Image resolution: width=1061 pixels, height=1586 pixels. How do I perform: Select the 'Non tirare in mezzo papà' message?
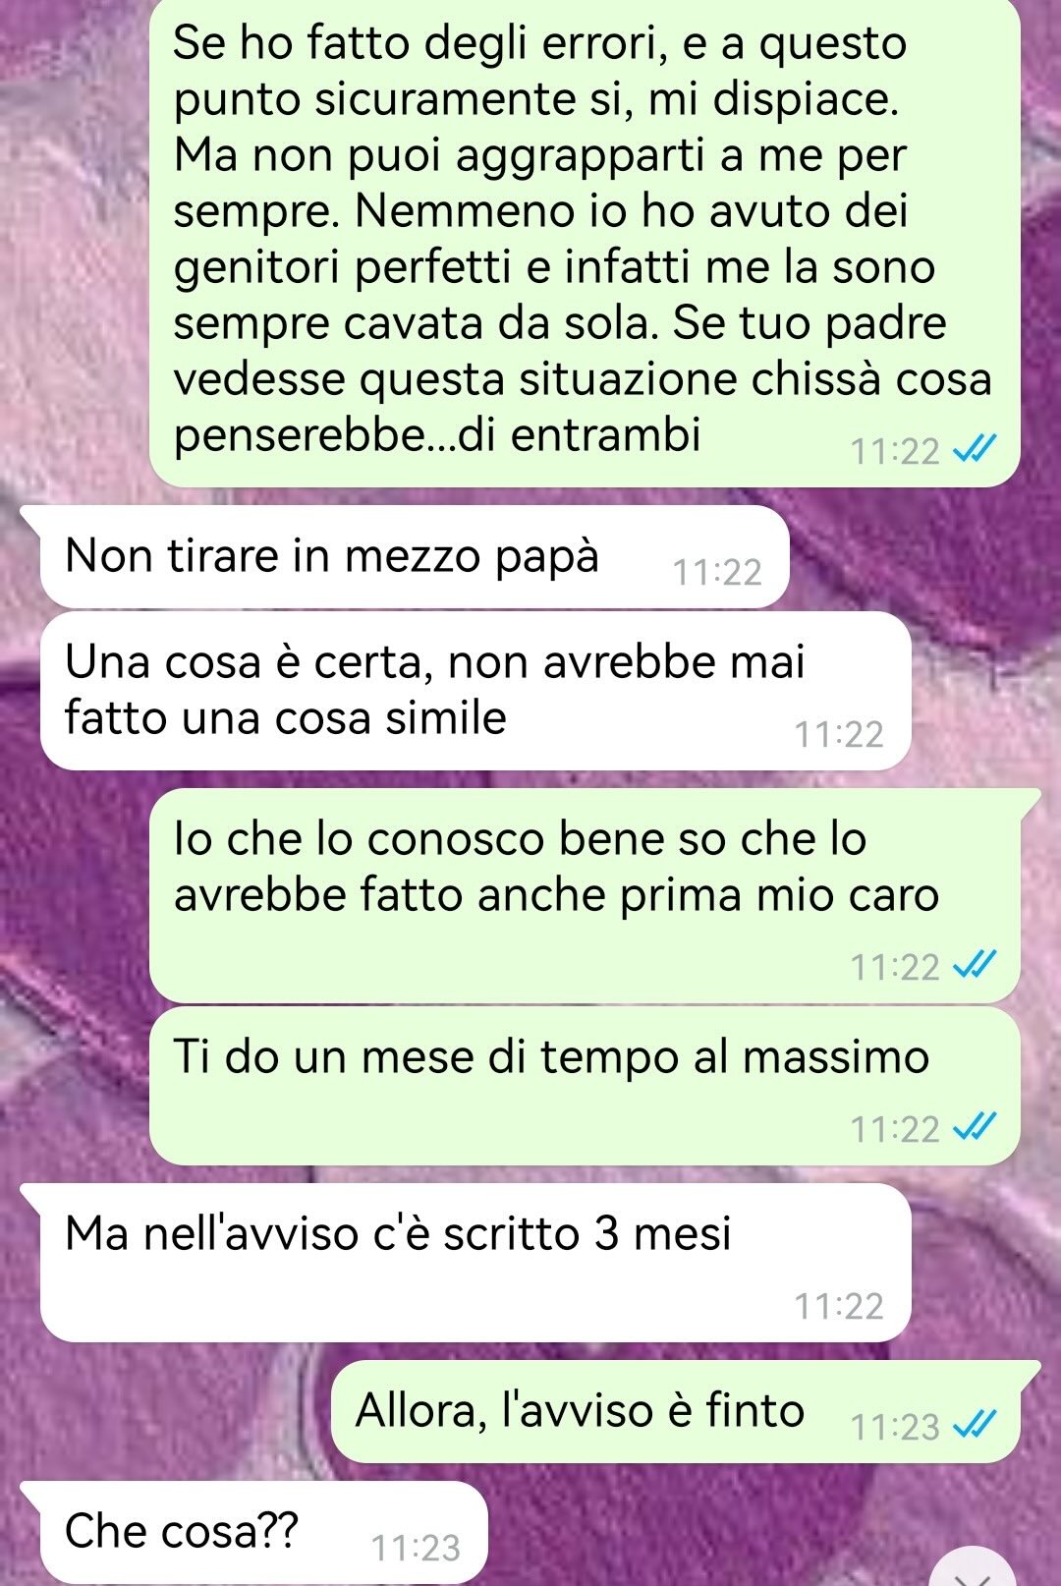coord(414,556)
